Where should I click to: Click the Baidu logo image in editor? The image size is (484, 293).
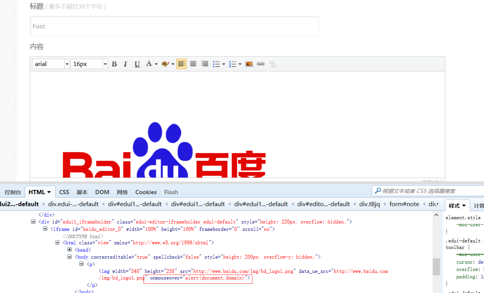(x=164, y=150)
